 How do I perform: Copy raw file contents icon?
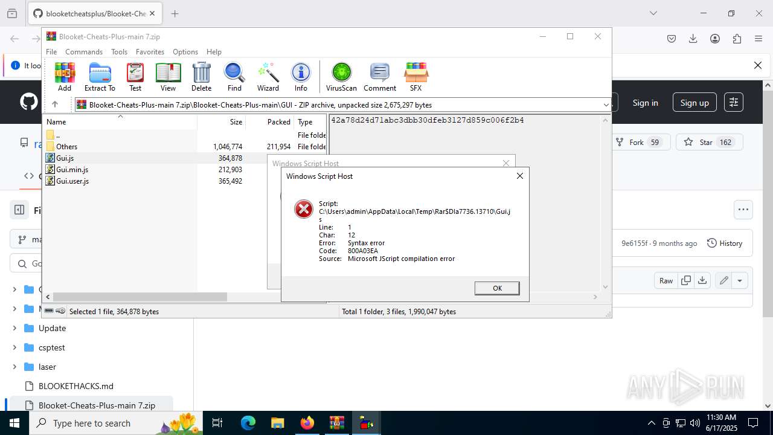685,280
